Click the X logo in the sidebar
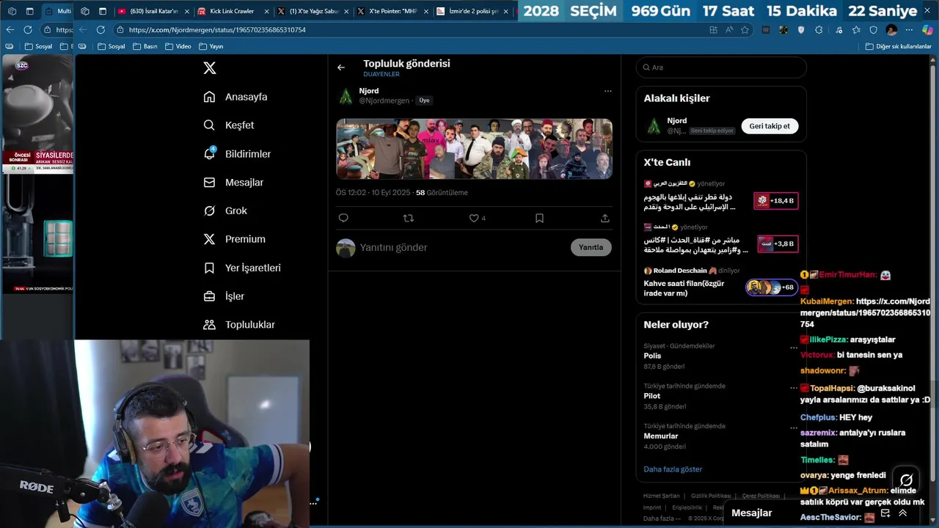939x528 pixels. [x=210, y=68]
